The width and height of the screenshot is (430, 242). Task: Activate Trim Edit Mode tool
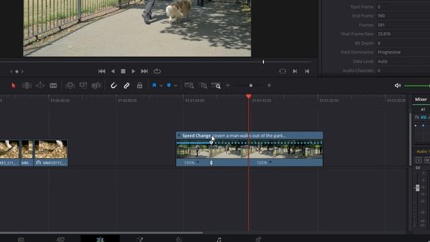coord(27,85)
